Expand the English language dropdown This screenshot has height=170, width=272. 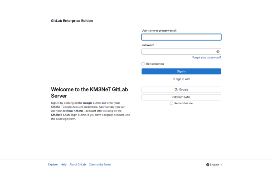tap(214, 165)
